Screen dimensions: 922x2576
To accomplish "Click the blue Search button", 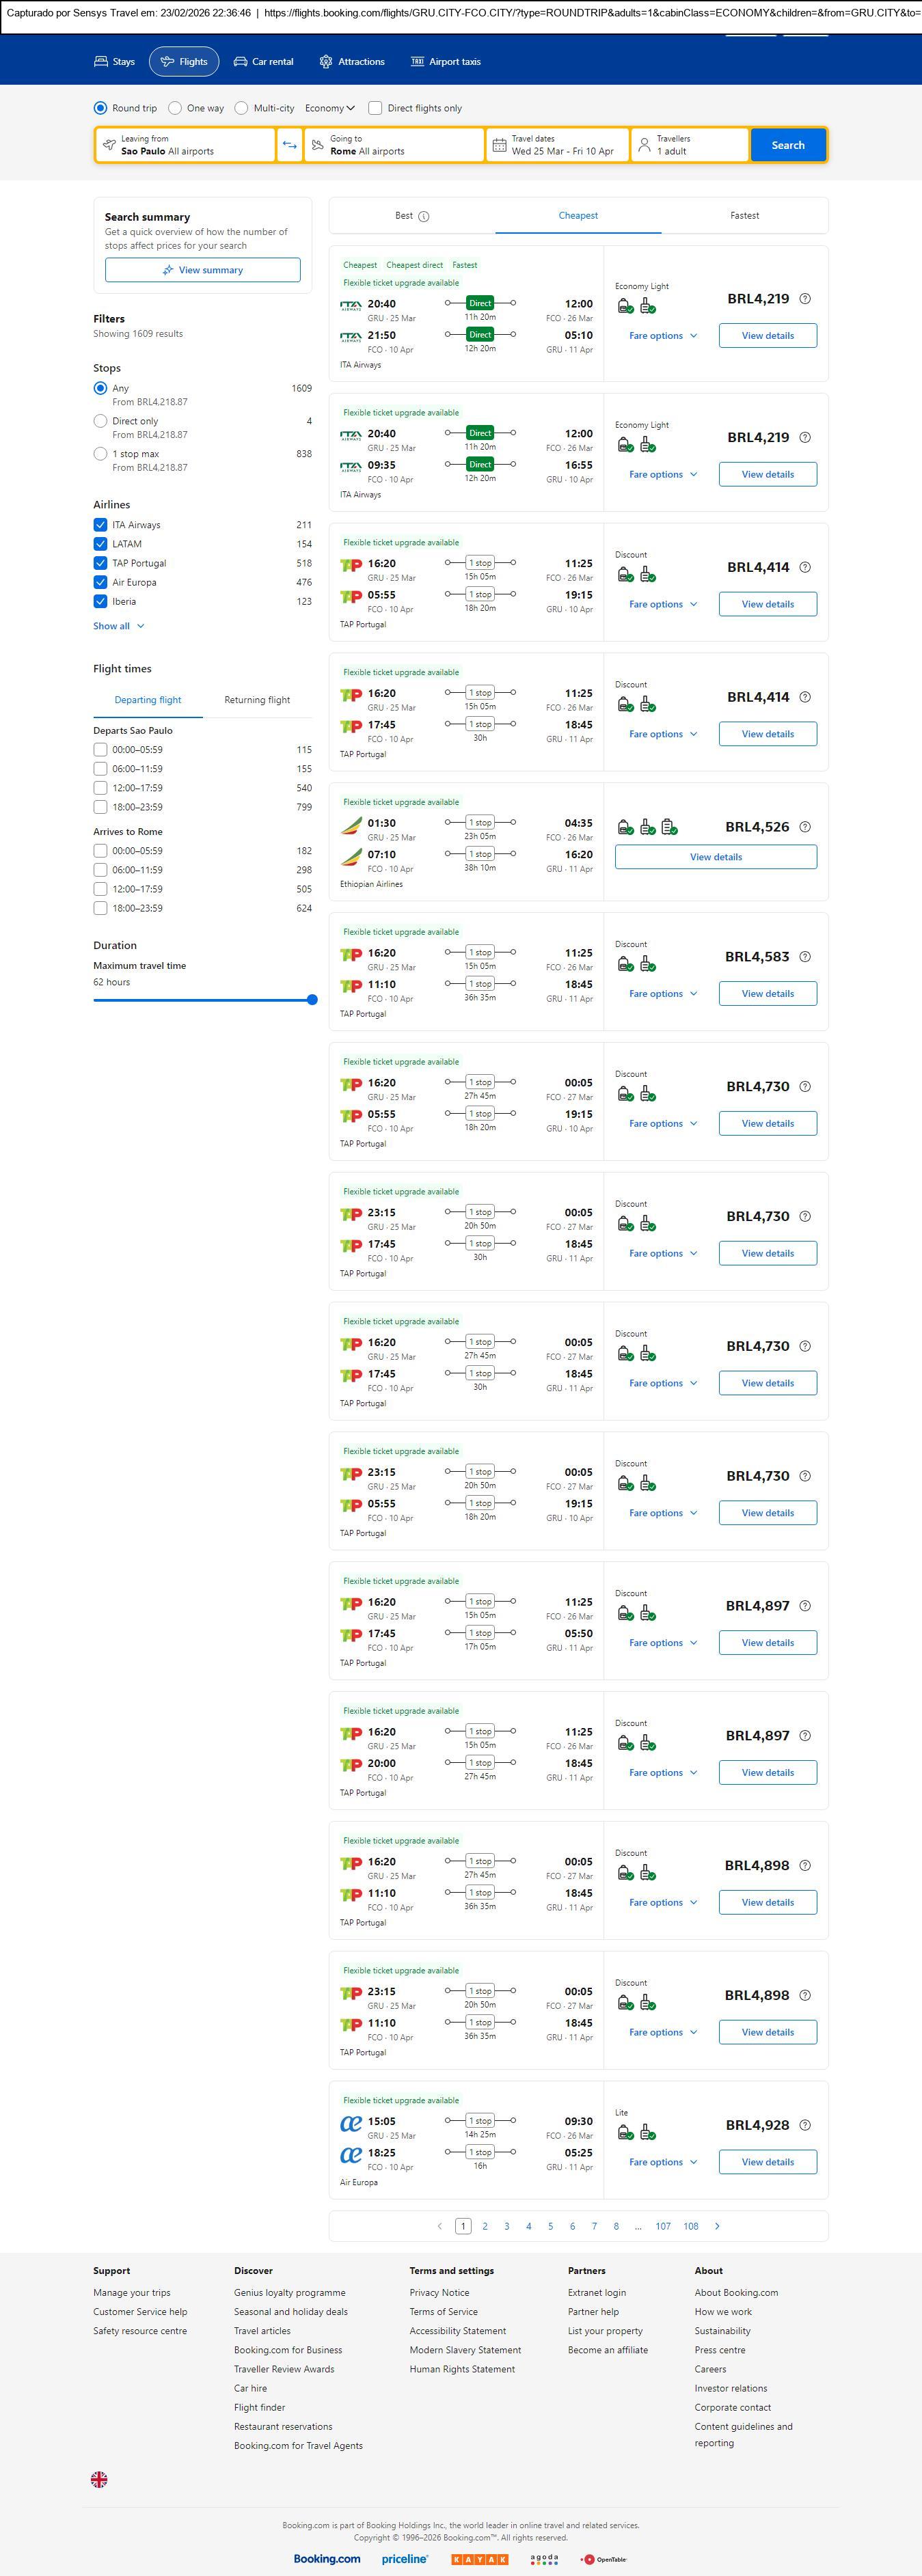I will click(787, 145).
